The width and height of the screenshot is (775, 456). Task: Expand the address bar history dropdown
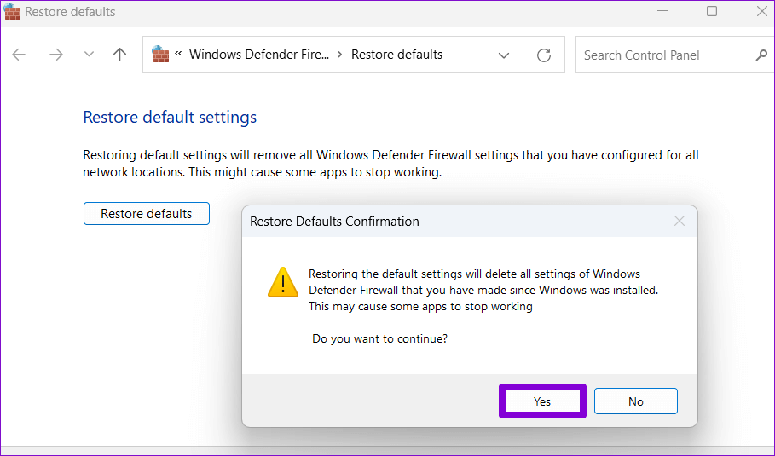pyautogui.click(x=504, y=55)
